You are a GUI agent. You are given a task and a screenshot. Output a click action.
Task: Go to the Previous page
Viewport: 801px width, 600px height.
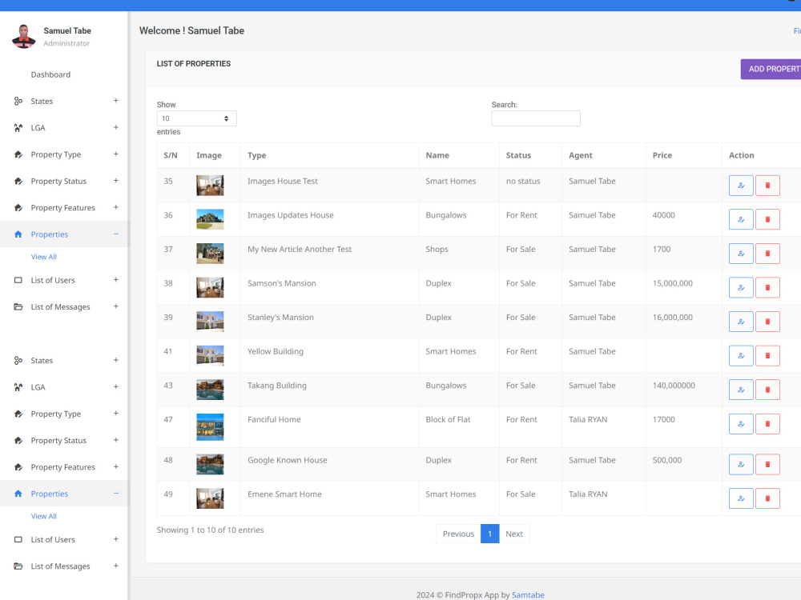pyautogui.click(x=458, y=534)
